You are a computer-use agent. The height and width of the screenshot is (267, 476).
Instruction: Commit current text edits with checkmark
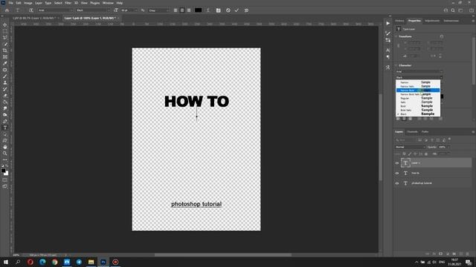click(x=237, y=10)
